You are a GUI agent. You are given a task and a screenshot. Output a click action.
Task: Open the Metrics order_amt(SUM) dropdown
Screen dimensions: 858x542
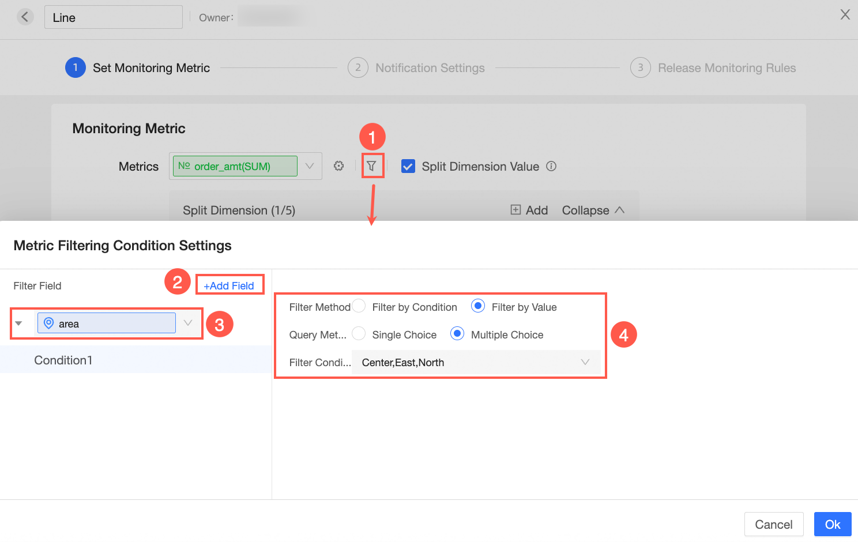(x=310, y=166)
